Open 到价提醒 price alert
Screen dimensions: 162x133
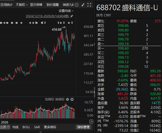(x=53, y=5)
